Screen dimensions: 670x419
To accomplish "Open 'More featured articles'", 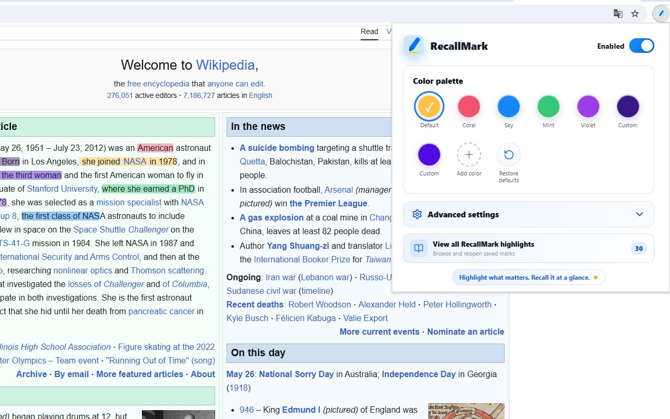I will point(140,374).
